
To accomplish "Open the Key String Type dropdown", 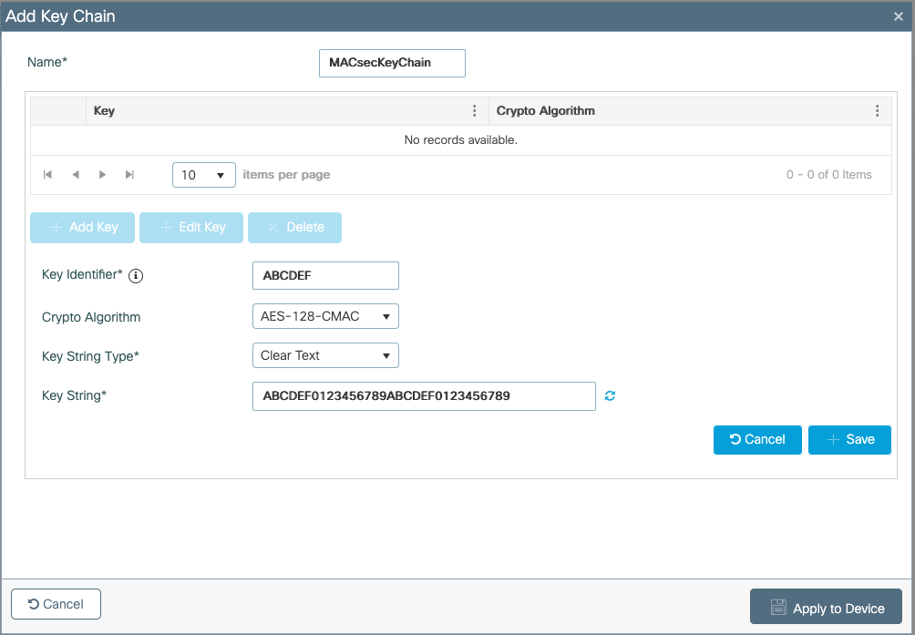I will tap(325, 355).
